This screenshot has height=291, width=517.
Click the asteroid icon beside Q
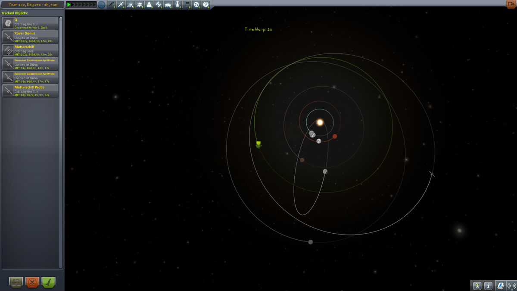pos(8,23)
